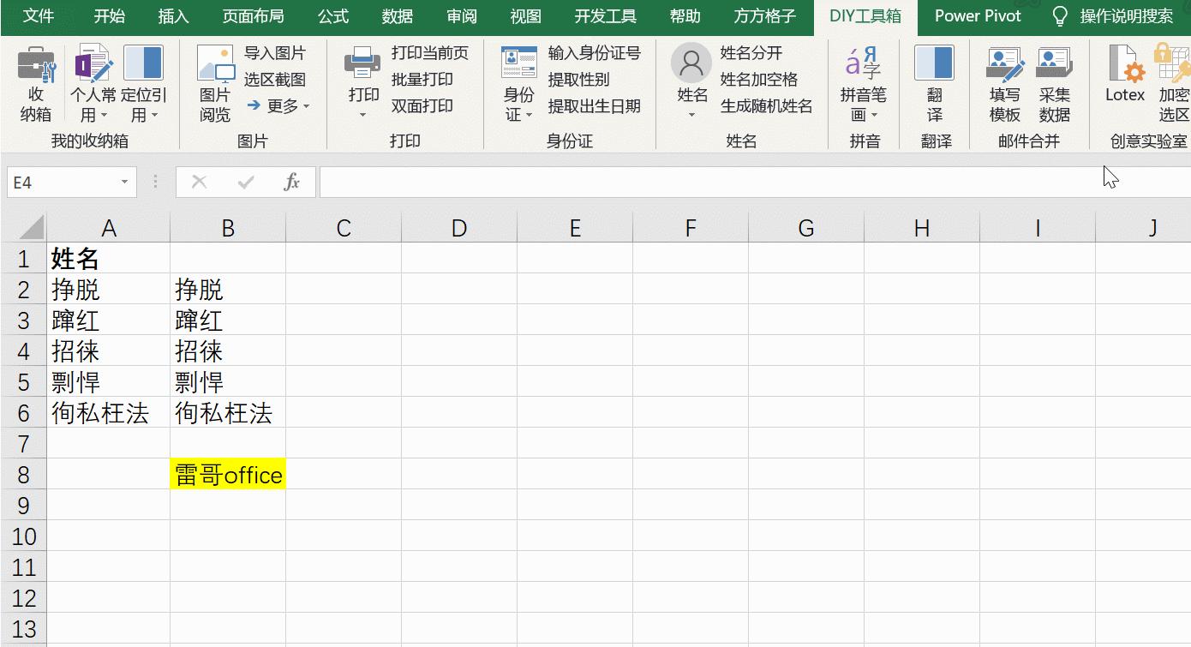
Task: Select cell B2 挣脱
Action: coord(228,290)
